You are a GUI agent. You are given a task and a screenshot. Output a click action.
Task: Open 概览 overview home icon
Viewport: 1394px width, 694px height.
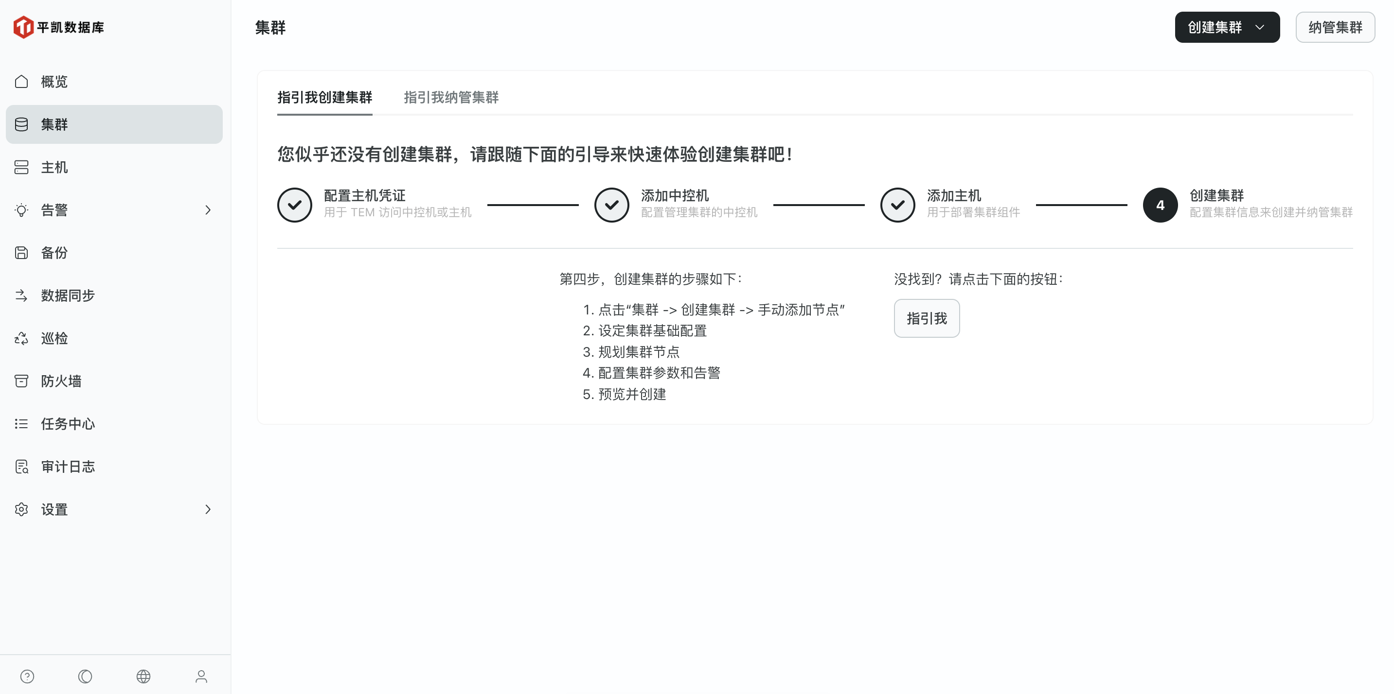pyautogui.click(x=22, y=82)
